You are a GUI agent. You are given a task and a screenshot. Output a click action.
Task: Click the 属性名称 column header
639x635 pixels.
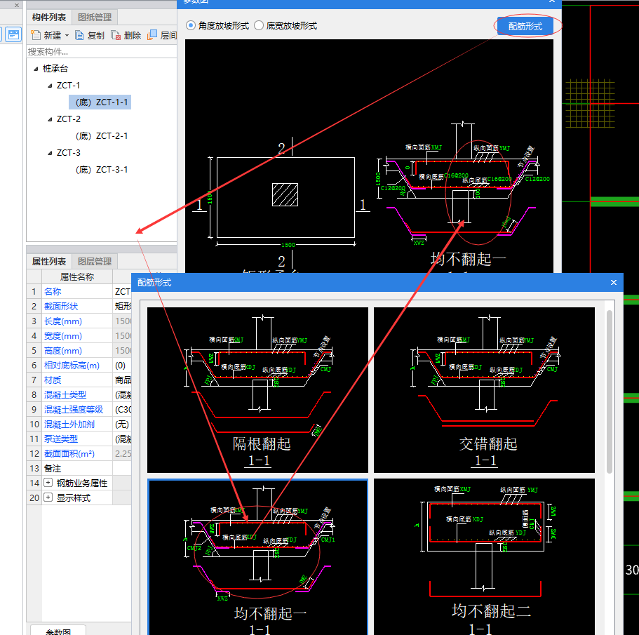tap(77, 276)
